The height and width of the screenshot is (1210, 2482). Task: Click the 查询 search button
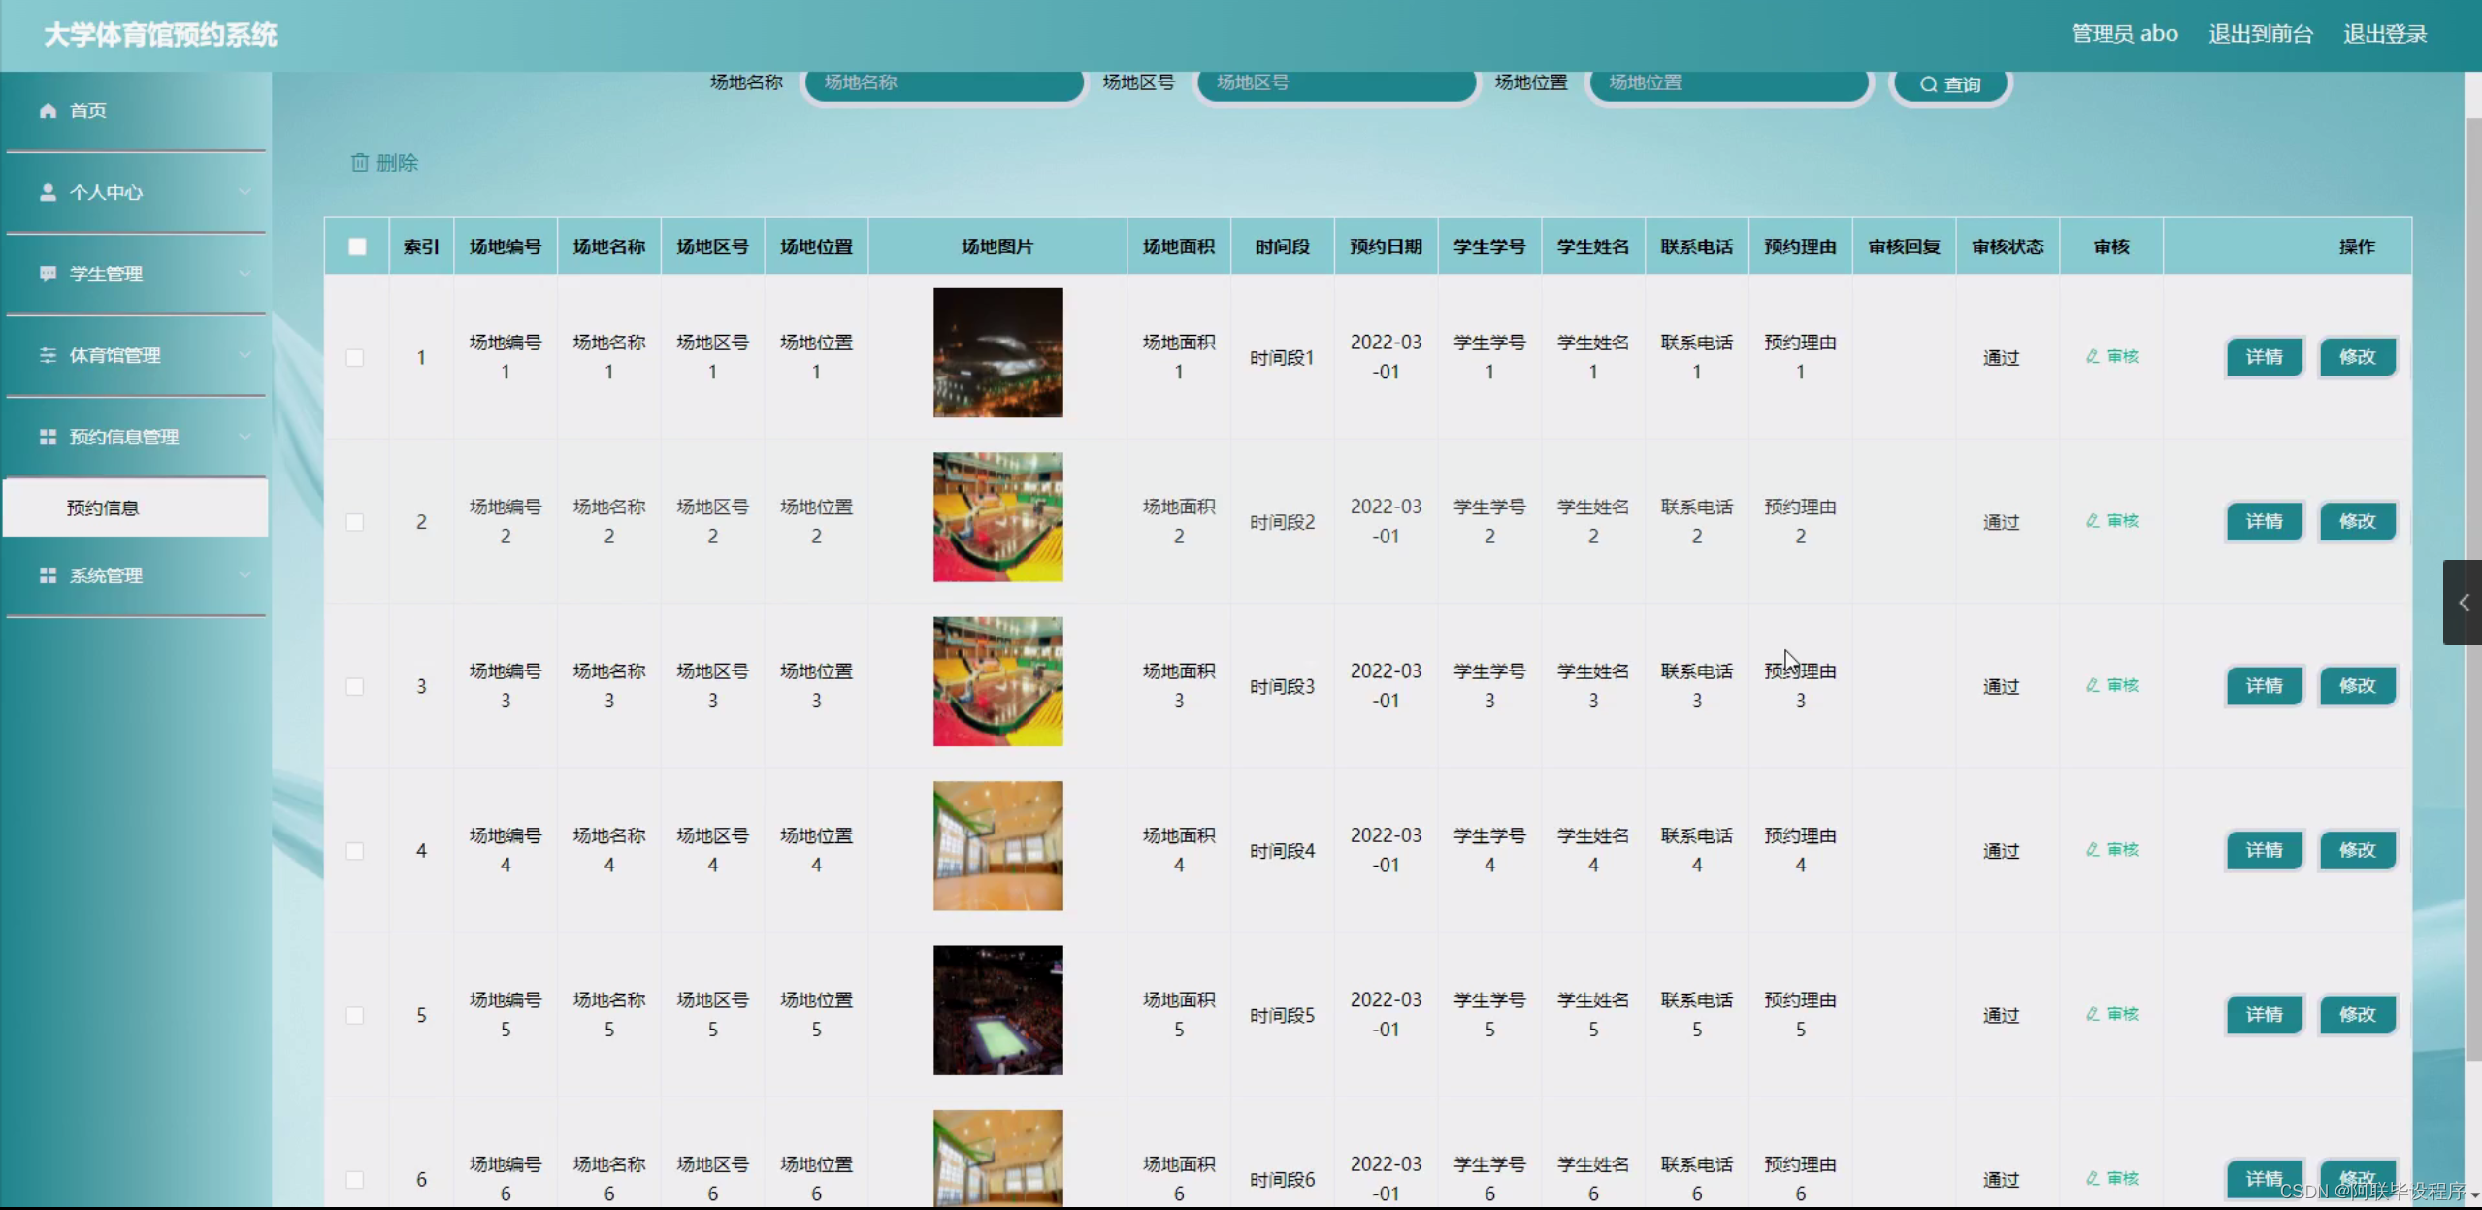point(1950,84)
